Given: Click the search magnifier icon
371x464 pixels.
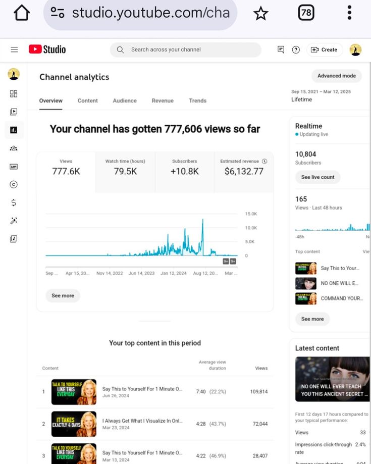Looking at the screenshot, I should tap(120, 49).
